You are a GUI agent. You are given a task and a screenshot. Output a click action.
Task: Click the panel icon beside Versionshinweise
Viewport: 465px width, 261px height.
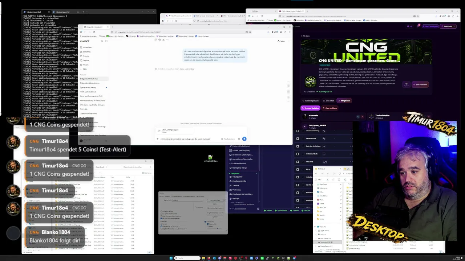[258, 208]
